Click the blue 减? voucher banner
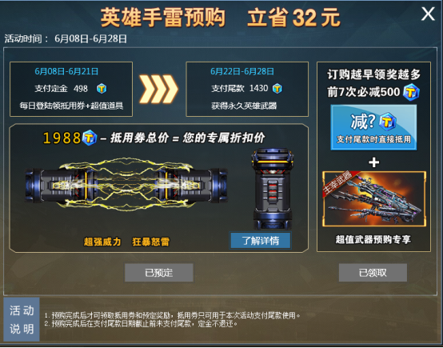This screenshot has width=443, height=348. pyautogui.click(x=373, y=127)
